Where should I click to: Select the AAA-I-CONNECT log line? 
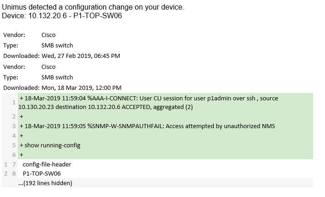click(165, 103)
